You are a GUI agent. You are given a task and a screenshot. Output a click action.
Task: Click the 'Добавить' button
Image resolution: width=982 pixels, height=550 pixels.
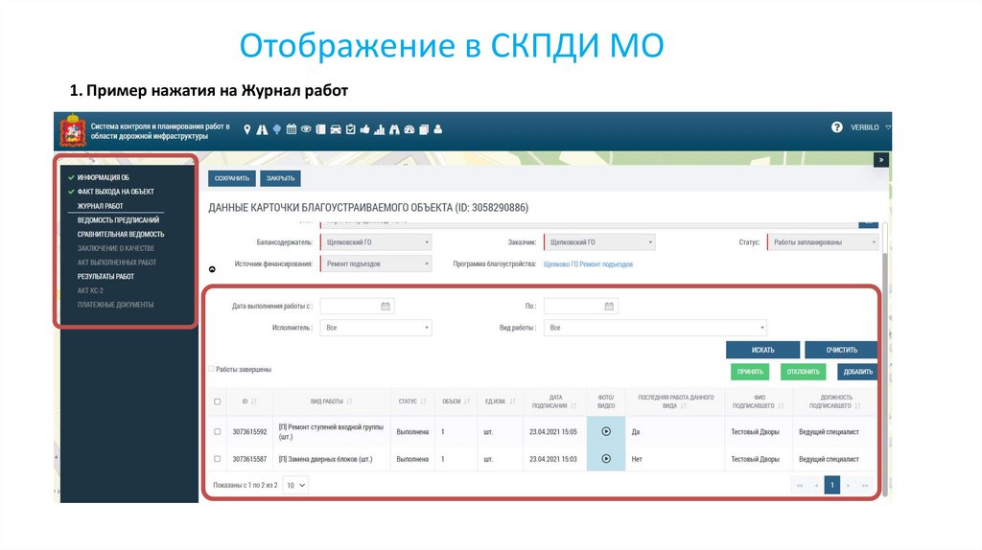(x=858, y=372)
